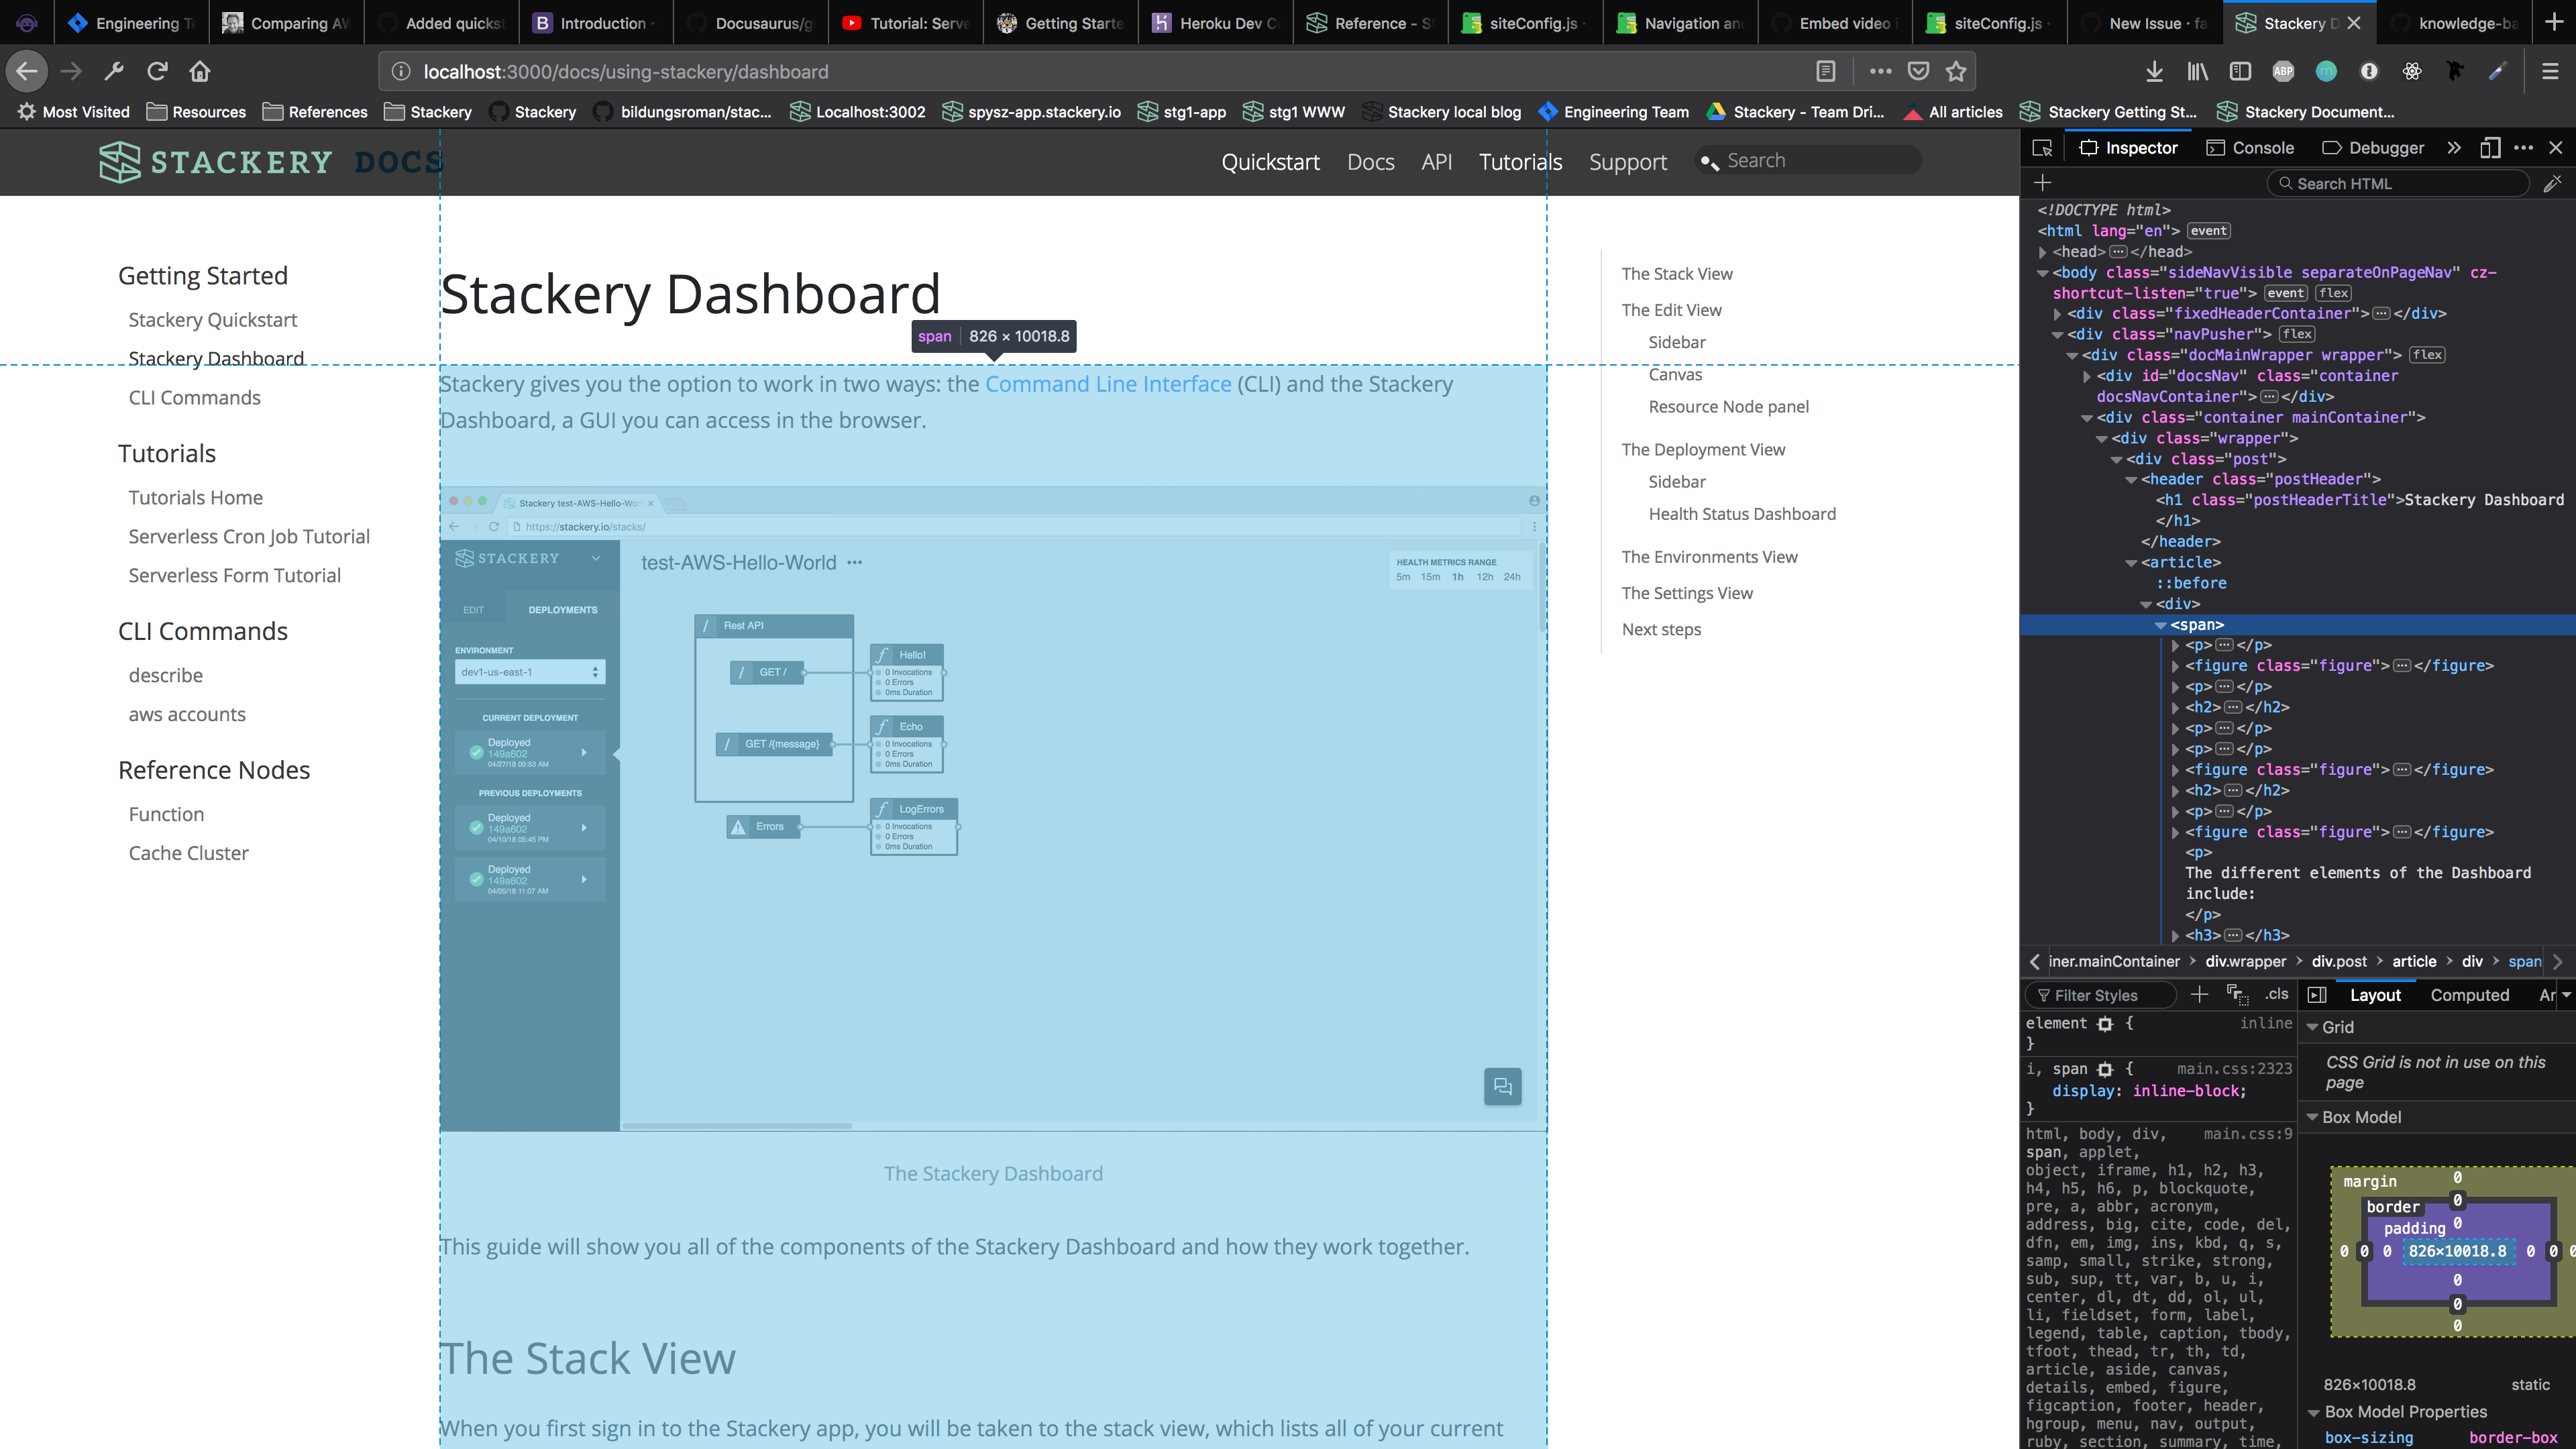Open Tutorials in site navigation
2576x1449 pixels.
pyautogui.click(x=1520, y=162)
